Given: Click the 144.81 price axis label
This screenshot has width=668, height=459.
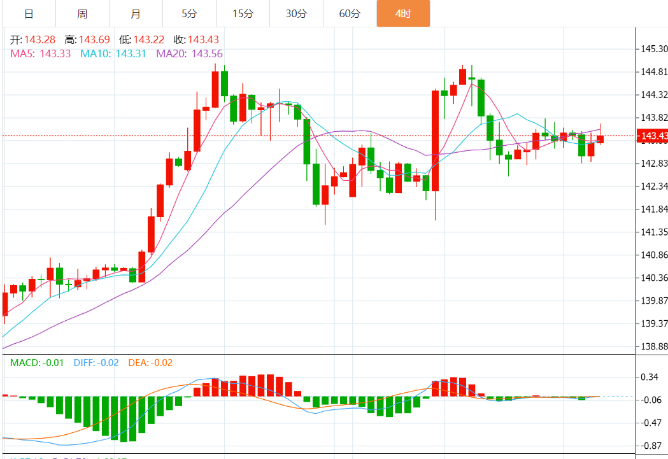Looking at the screenshot, I should [654, 72].
